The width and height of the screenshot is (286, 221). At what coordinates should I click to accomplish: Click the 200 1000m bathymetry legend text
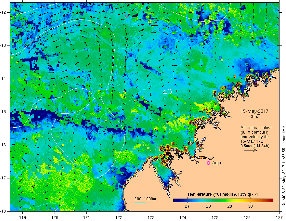click(x=145, y=199)
